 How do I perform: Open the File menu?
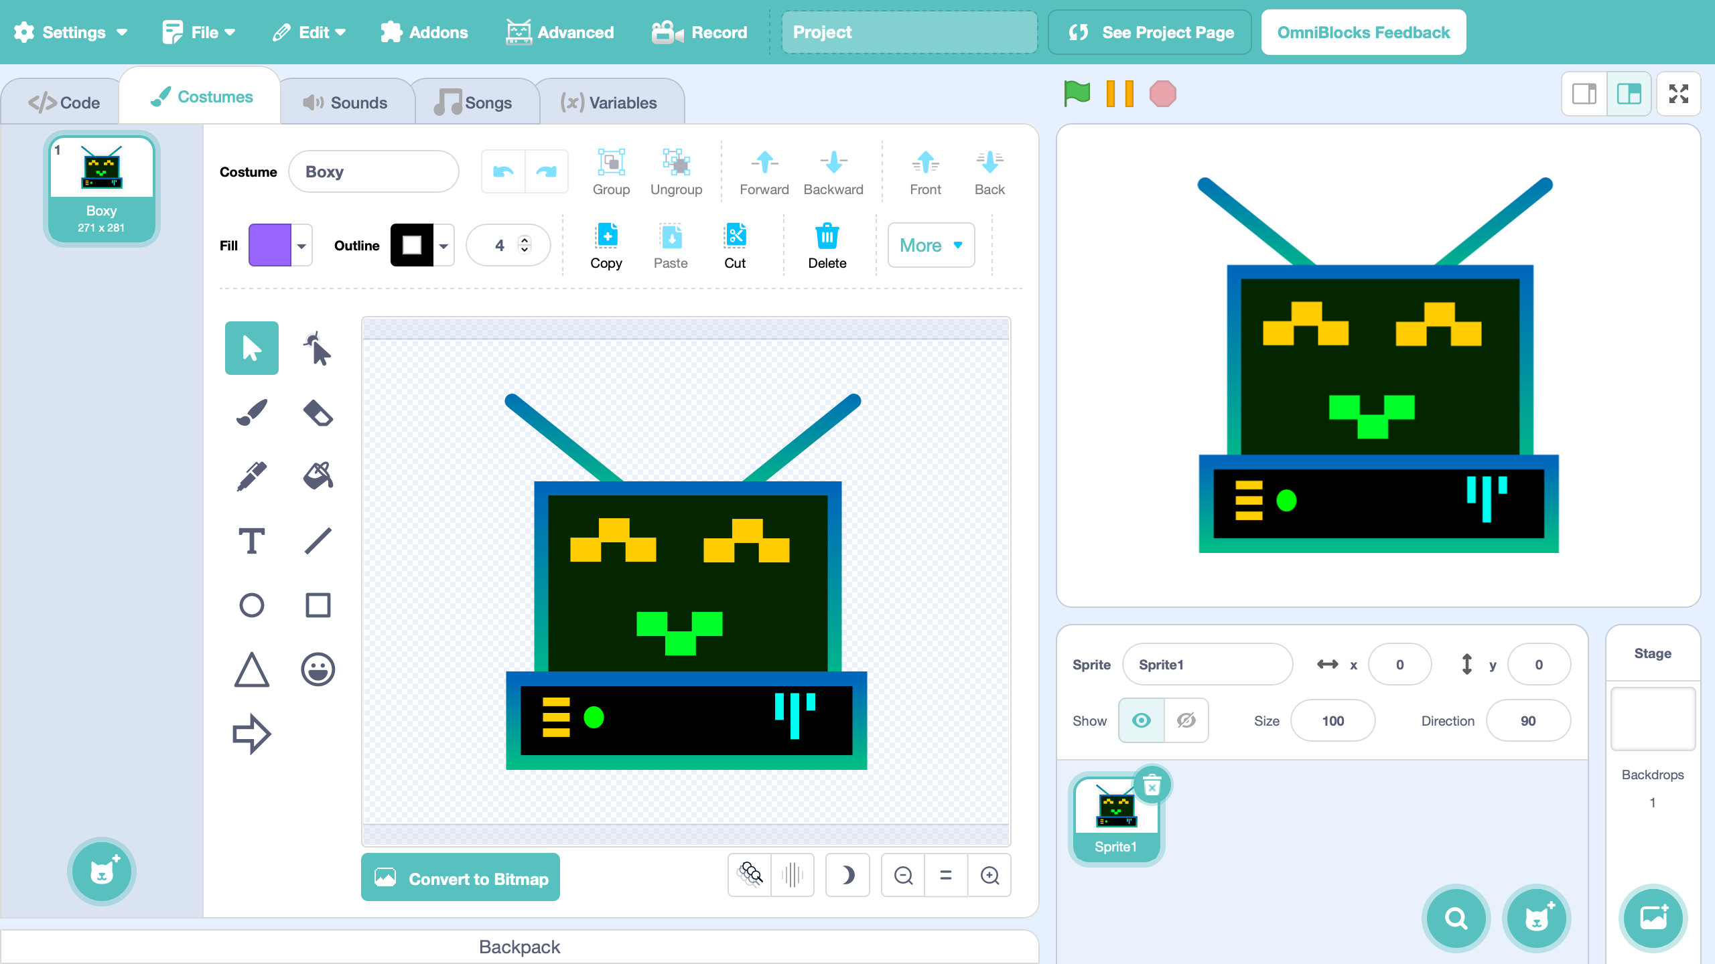pyautogui.click(x=199, y=32)
